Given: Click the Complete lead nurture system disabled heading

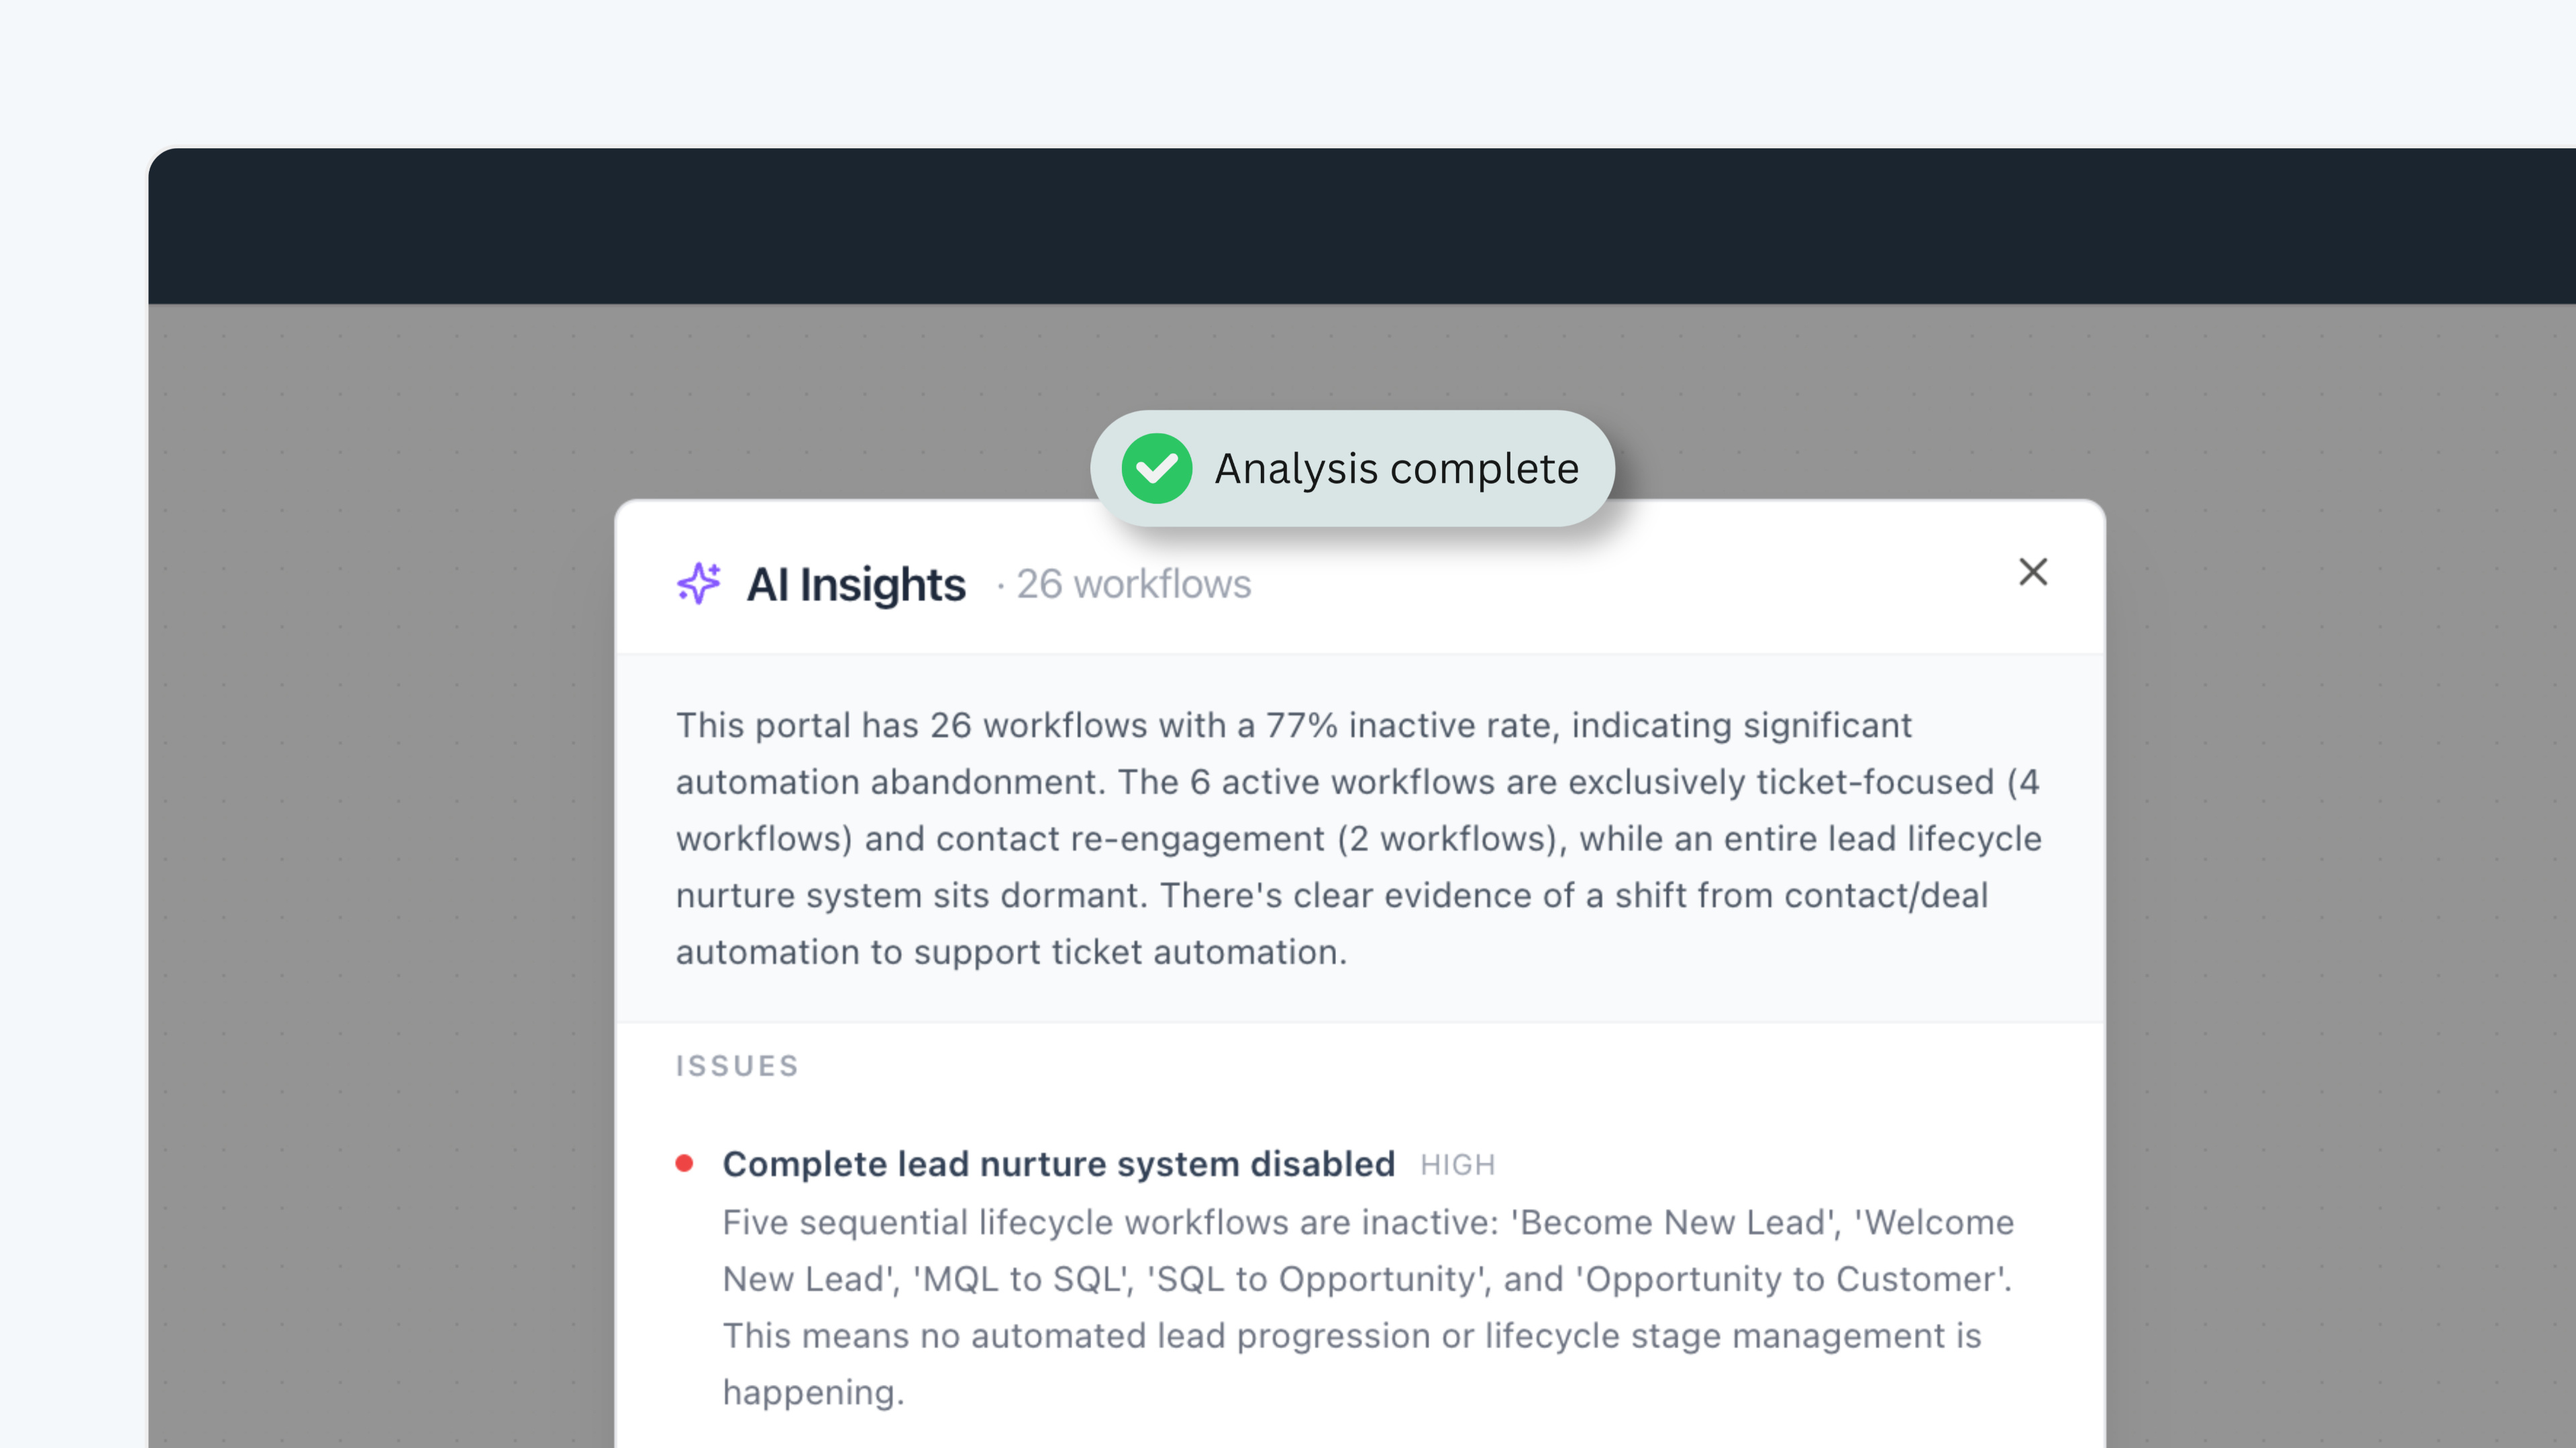Looking at the screenshot, I should [1058, 1163].
